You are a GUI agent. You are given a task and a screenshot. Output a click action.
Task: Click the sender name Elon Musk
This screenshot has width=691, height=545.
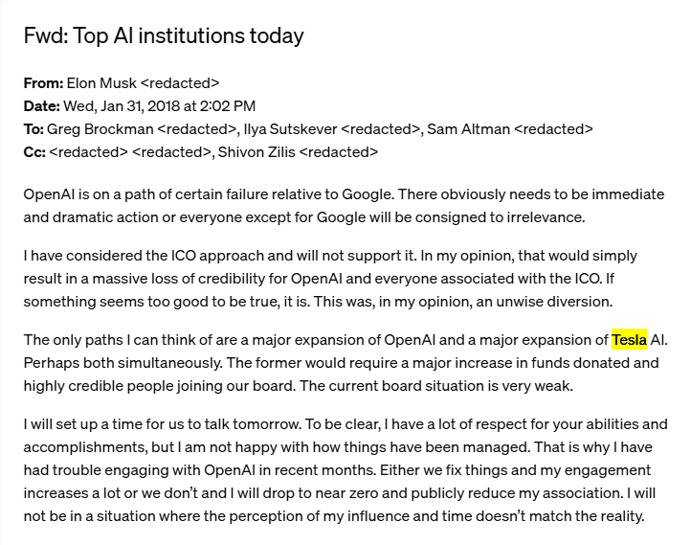pyautogui.click(x=101, y=83)
